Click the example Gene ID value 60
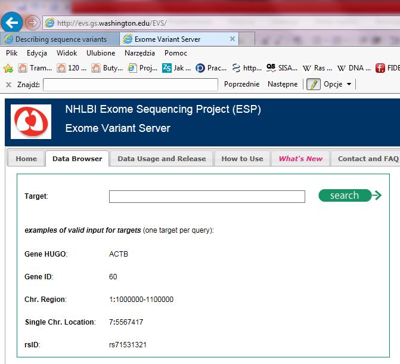This screenshot has width=400, height=364. [x=113, y=277]
